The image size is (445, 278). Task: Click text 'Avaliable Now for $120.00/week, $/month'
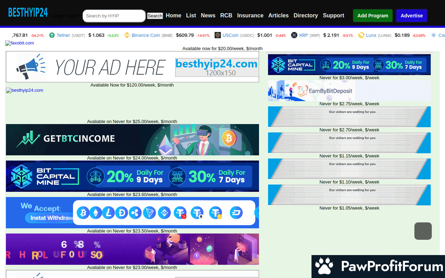pyautogui.click(x=132, y=85)
